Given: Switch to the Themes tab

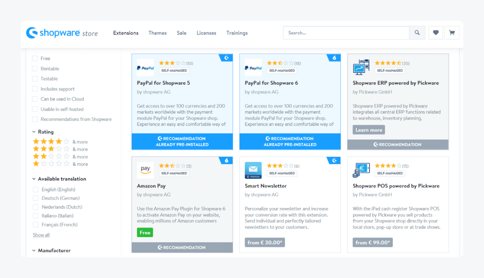Looking at the screenshot, I should [157, 33].
